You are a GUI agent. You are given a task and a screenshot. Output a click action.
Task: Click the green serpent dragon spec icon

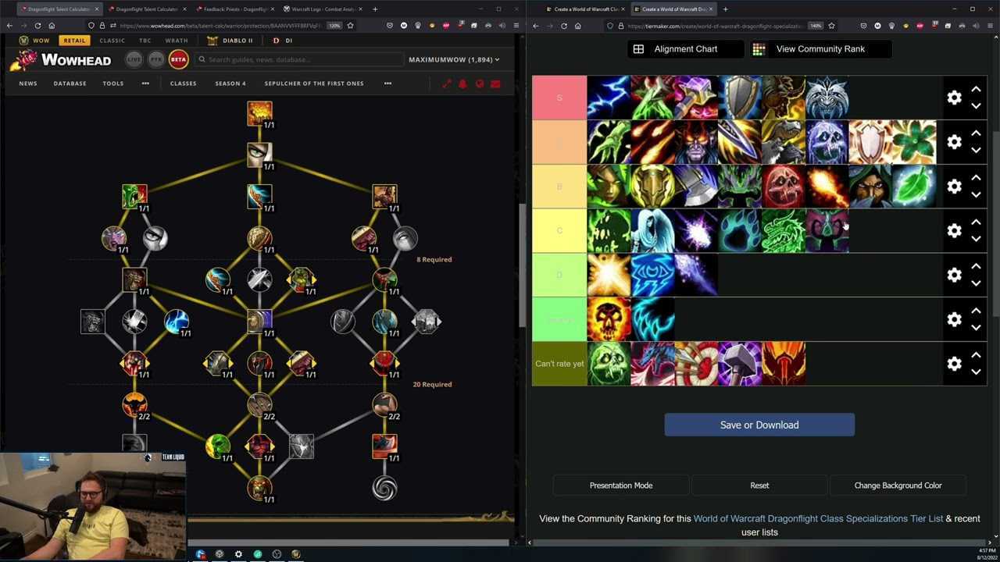coord(784,231)
